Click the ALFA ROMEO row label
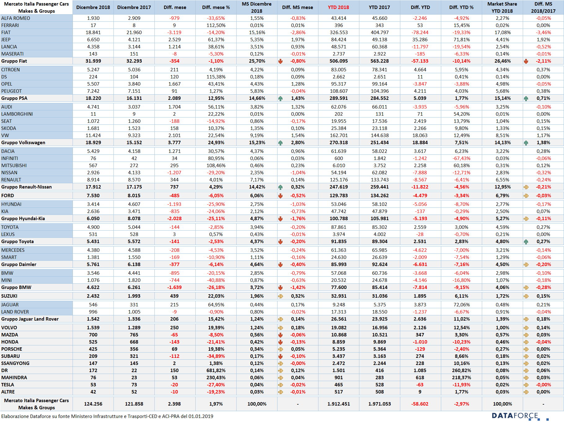 click(16, 18)
